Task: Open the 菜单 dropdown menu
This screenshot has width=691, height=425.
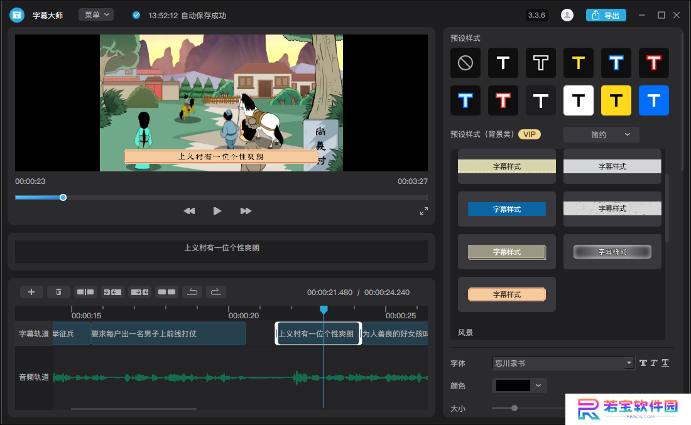Action: (x=96, y=14)
